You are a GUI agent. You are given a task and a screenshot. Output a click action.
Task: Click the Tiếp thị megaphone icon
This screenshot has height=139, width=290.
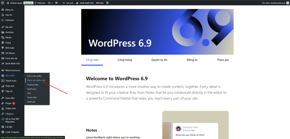click(3, 91)
